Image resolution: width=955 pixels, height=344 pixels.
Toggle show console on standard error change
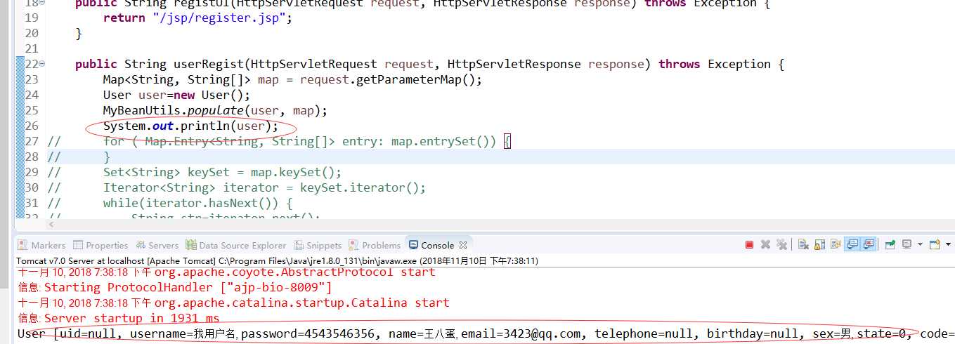(x=869, y=244)
